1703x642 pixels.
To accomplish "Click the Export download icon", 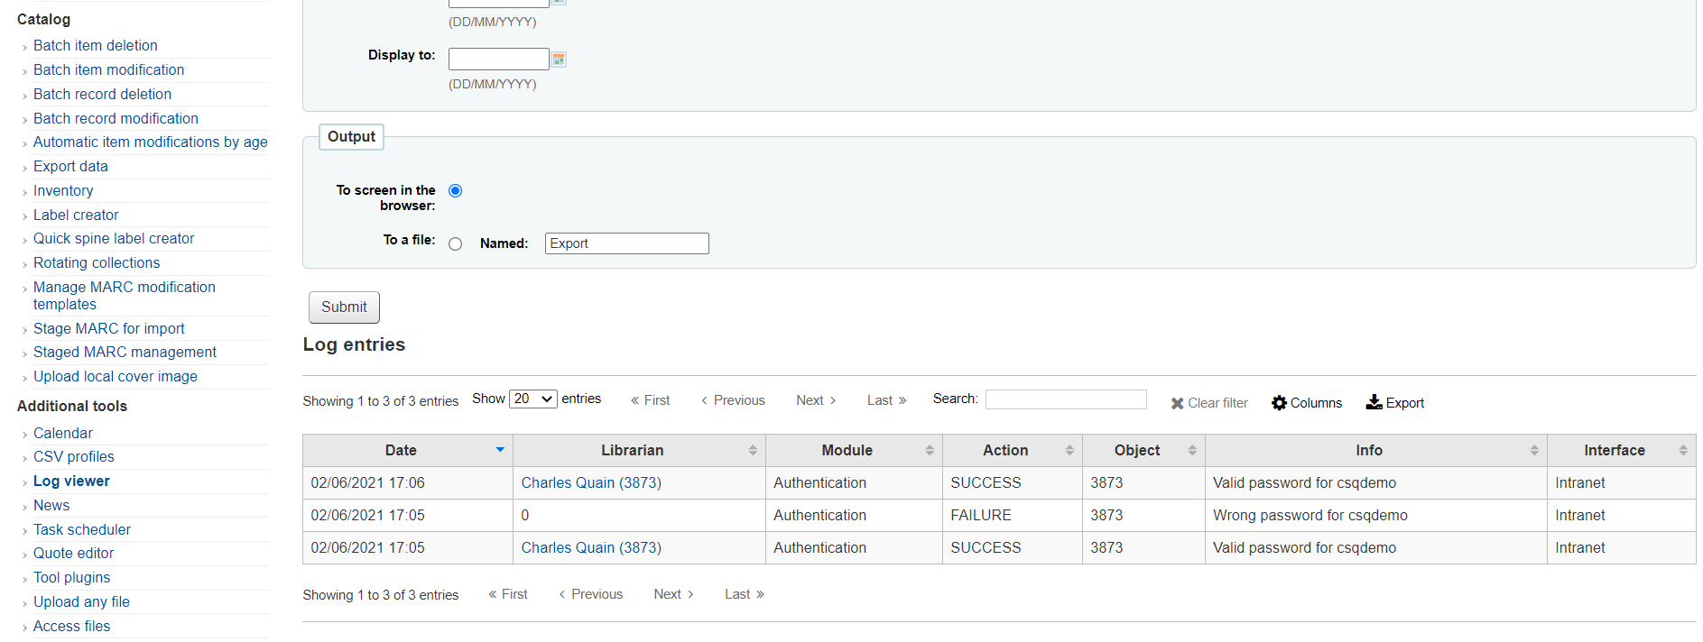I will click(x=1374, y=402).
